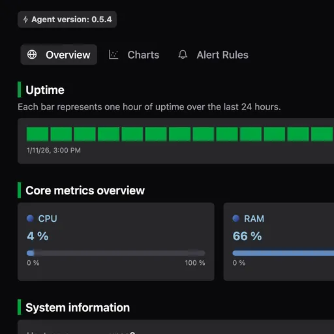Click the lightning bolt agent icon
334x334 pixels.
coord(25,20)
